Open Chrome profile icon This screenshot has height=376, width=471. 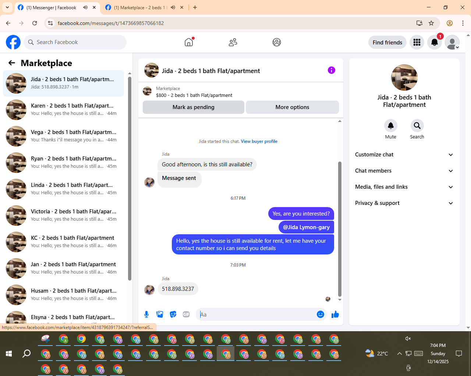point(450,23)
